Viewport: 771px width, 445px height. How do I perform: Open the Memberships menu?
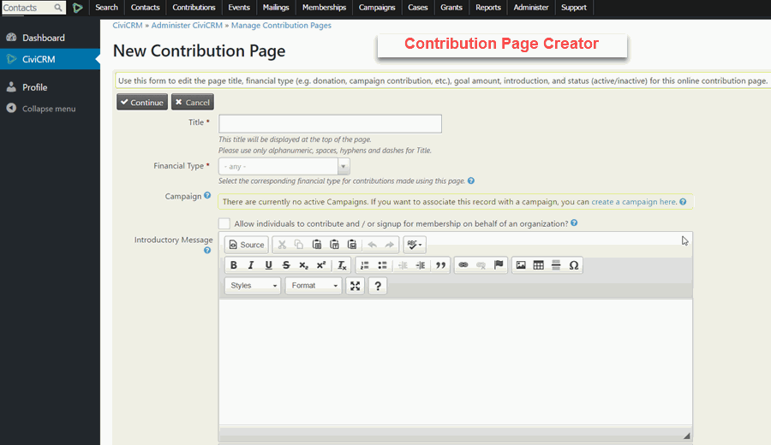click(324, 8)
